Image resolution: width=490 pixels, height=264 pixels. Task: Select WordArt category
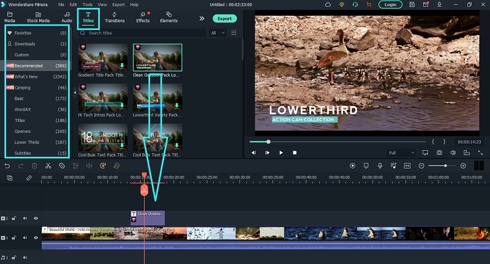click(37, 110)
